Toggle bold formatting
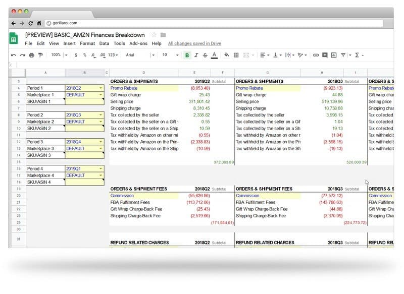The height and width of the screenshot is (294, 404). coord(187,55)
